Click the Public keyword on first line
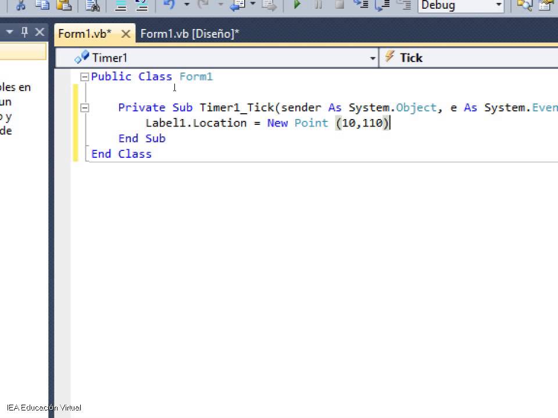Viewport: 558px width, 418px height. [112, 77]
